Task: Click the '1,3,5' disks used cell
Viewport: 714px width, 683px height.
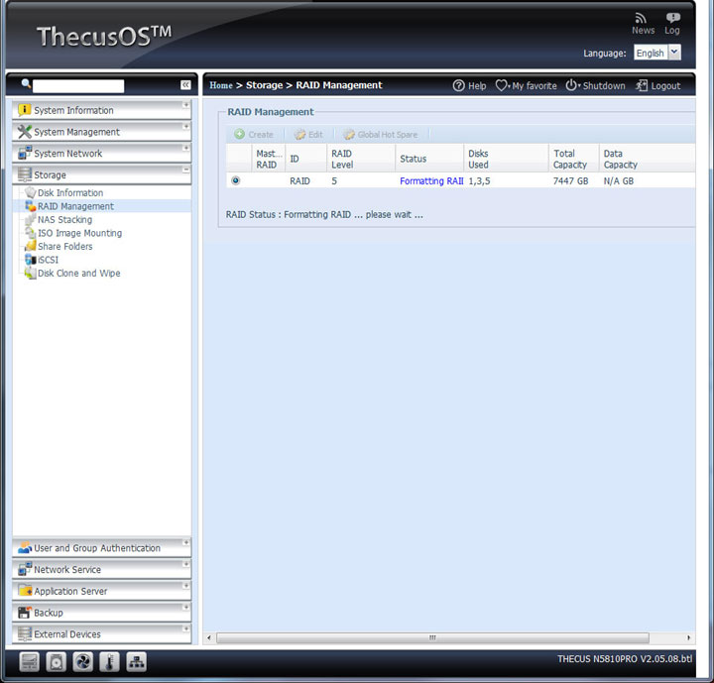Action: (480, 180)
